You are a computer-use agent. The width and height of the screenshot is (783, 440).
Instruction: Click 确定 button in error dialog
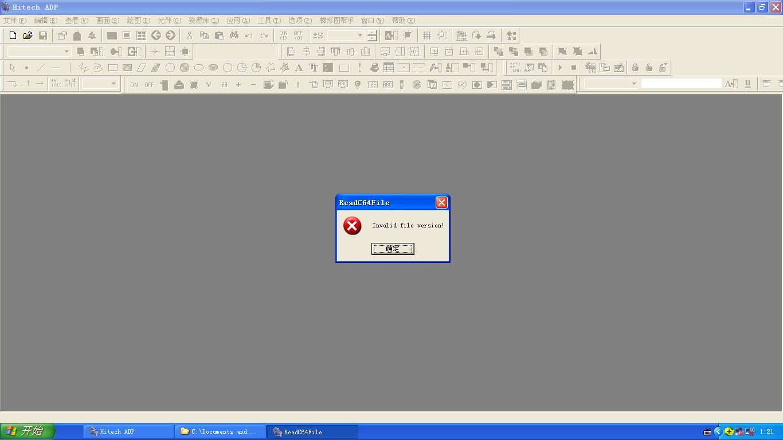tap(393, 249)
